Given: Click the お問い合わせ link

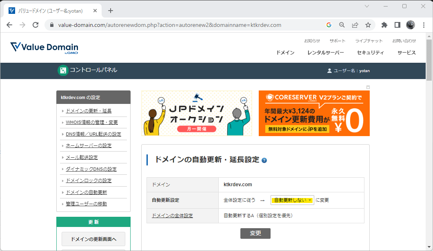Looking at the screenshot, I should [x=404, y=41].
